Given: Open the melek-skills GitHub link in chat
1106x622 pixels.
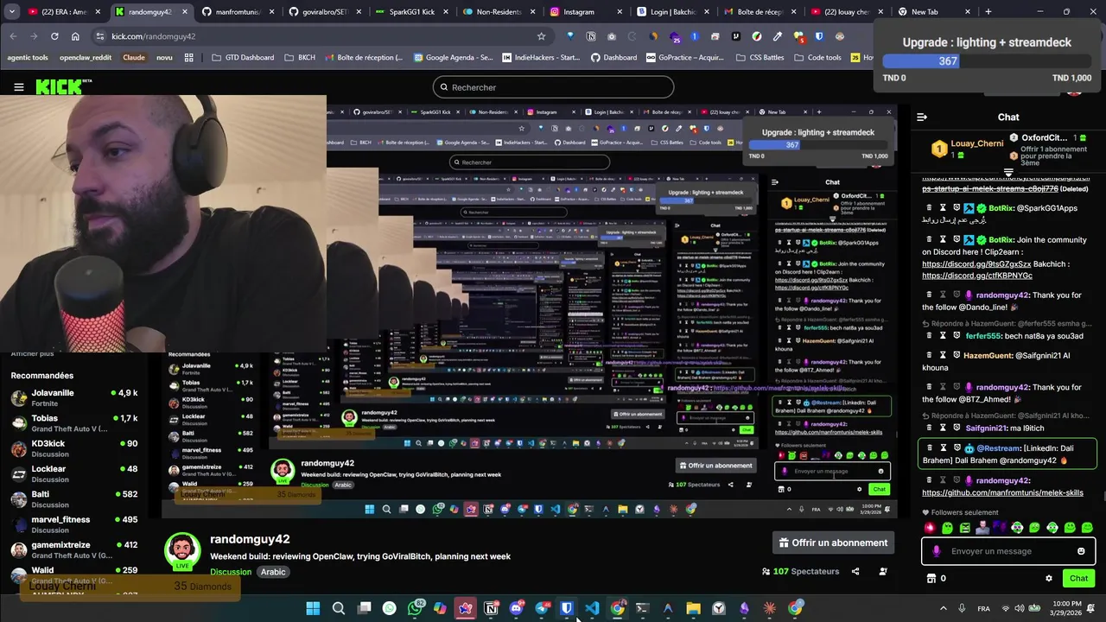Looking at the screenshot, I should click(1002, 492).
